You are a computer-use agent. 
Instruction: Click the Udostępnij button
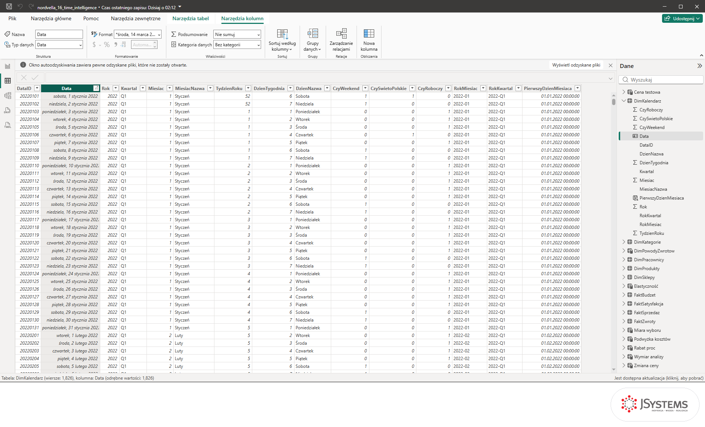682,18
